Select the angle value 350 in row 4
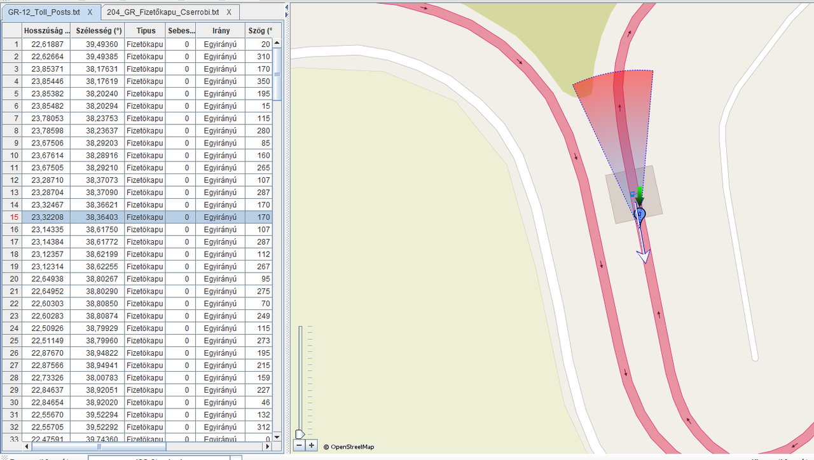Viewport: 814px width, 460px height. [259, 81]
